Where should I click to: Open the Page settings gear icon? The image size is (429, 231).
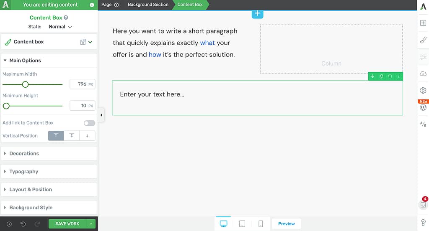pyautogui.click(x=116, y=5)
